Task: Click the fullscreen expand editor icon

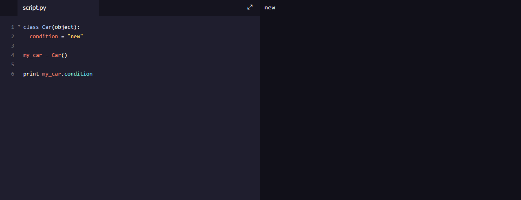Action: 250,7
